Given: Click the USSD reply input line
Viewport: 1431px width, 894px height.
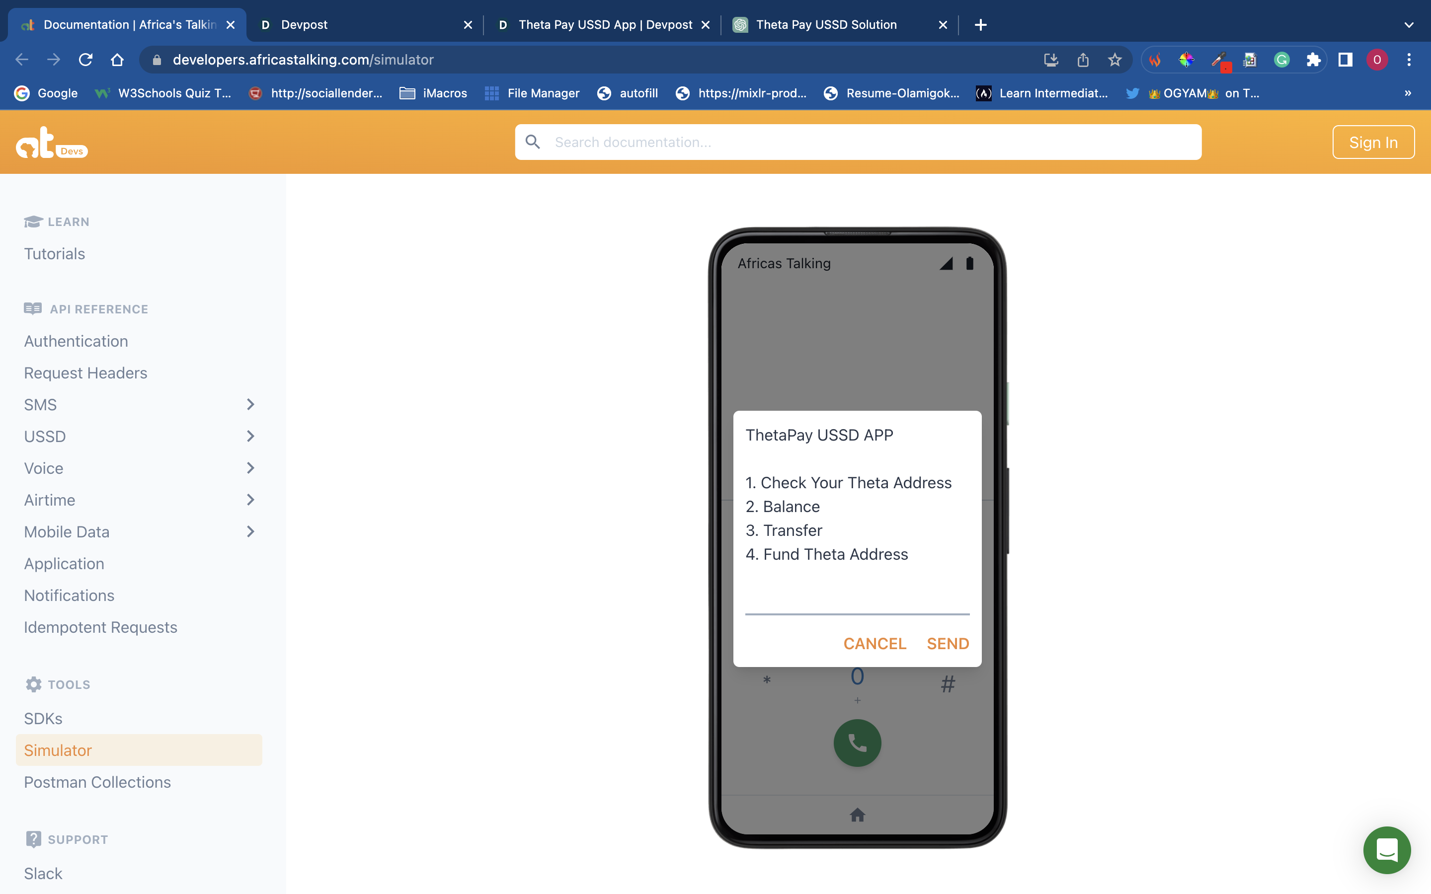Looking at the screenshot, I should [x=857, y=603].
